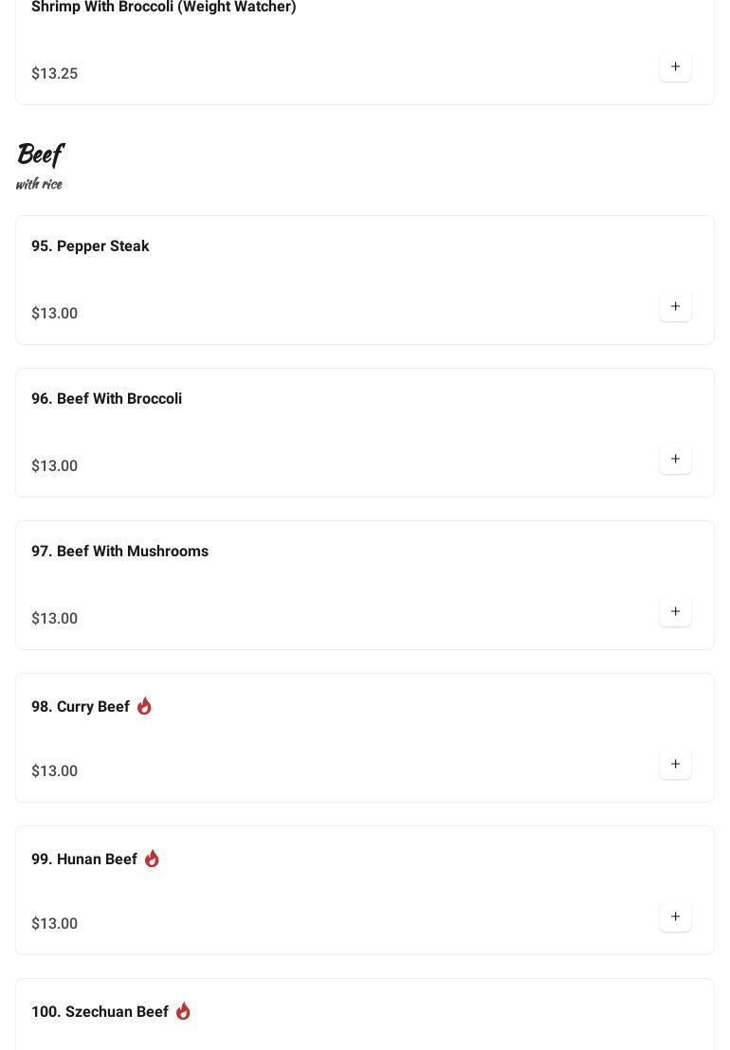Click the "with rice" subtitle text

39,184
